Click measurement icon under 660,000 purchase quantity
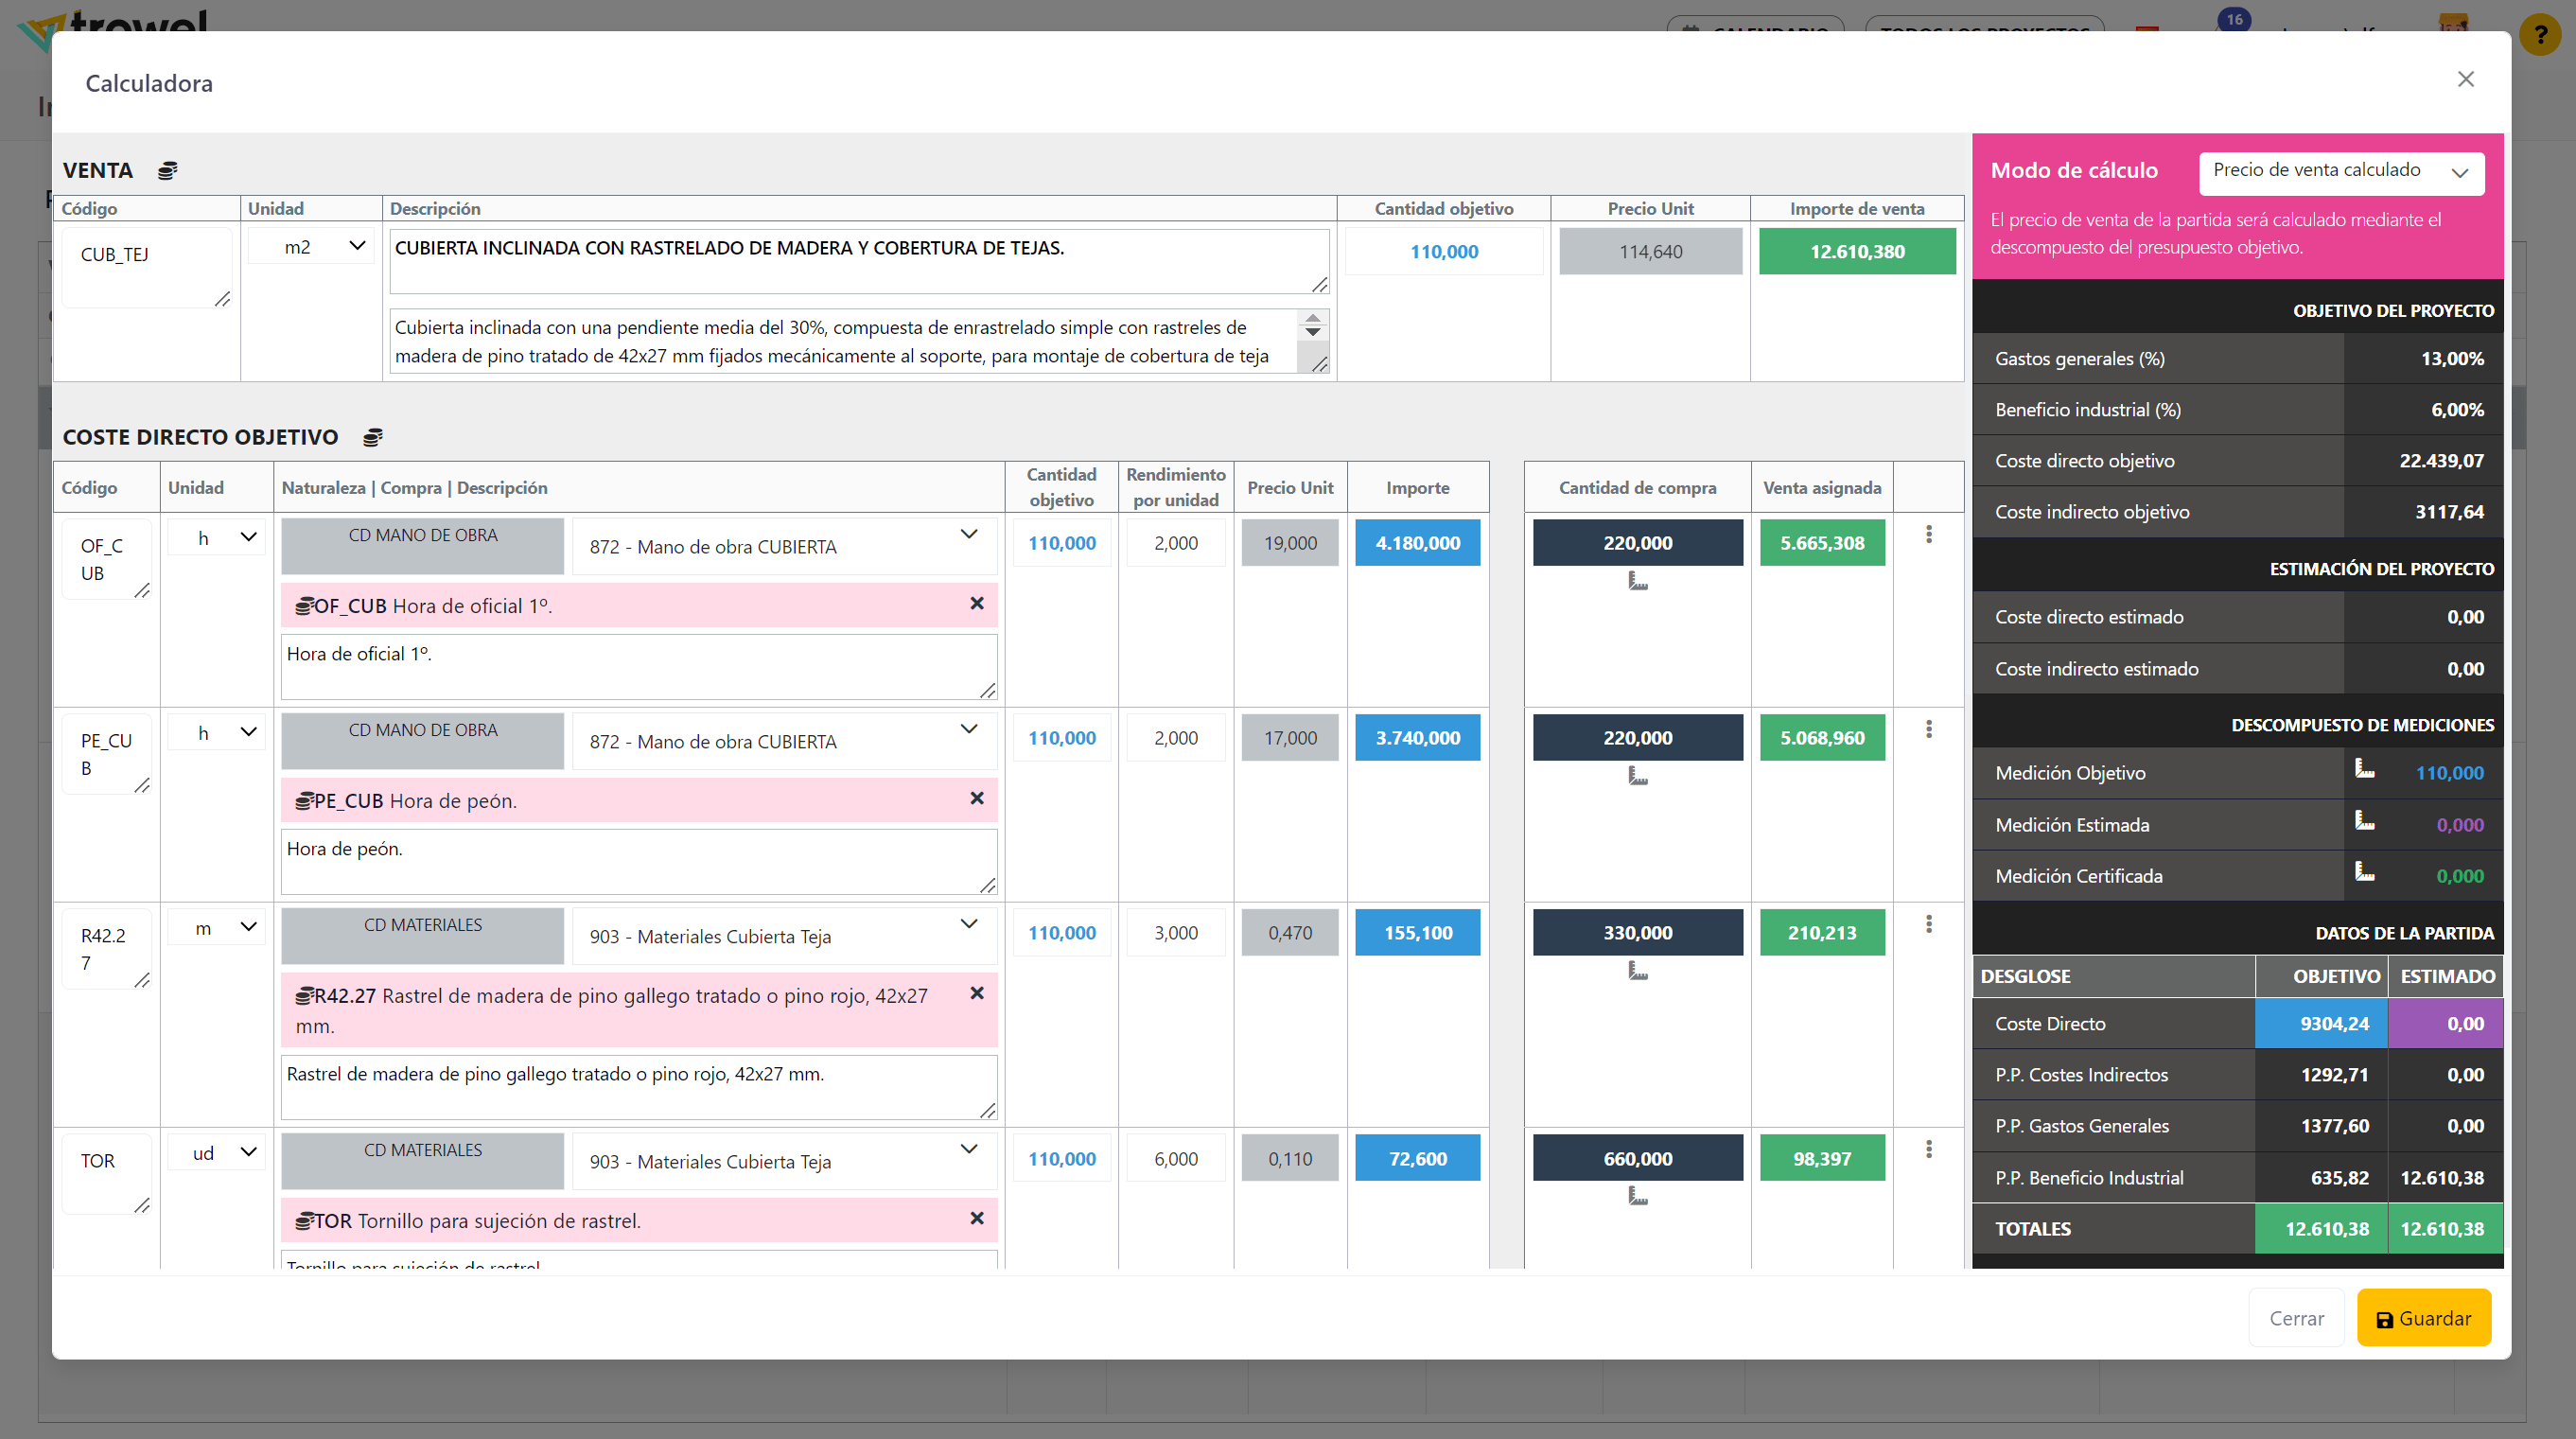2576x1439 pixels. (1637, 1196)
